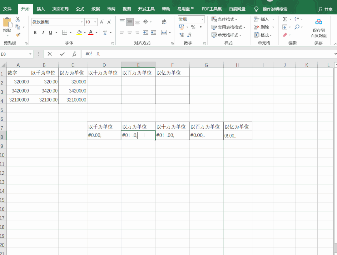Open the Borders icon
The image size is (337, 255).
coord(65,32)
